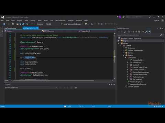Viewport: 165px width, 123px height.
Task: Open the File menu
Action: (2, 20)
